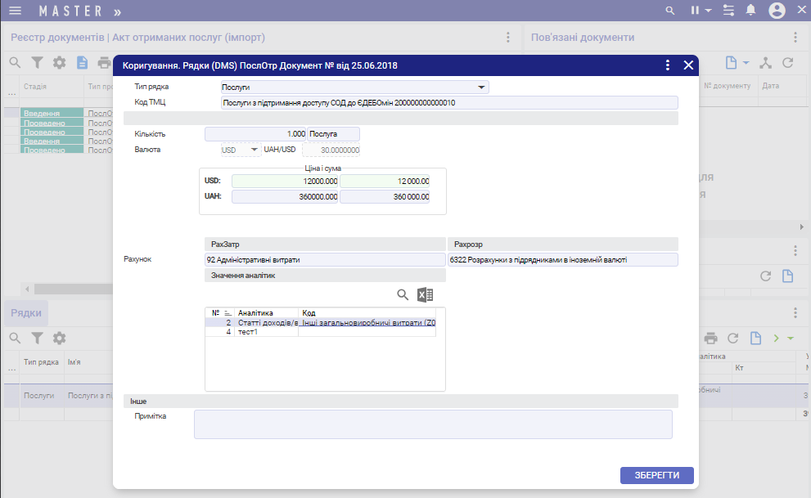
Task: Open the dialog's three-dot options menu
Action: tap(668, 65)
